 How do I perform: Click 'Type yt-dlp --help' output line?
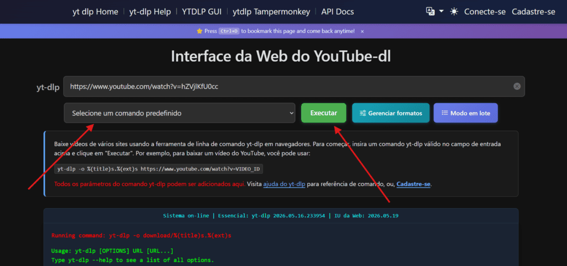[x=132, y=260]
